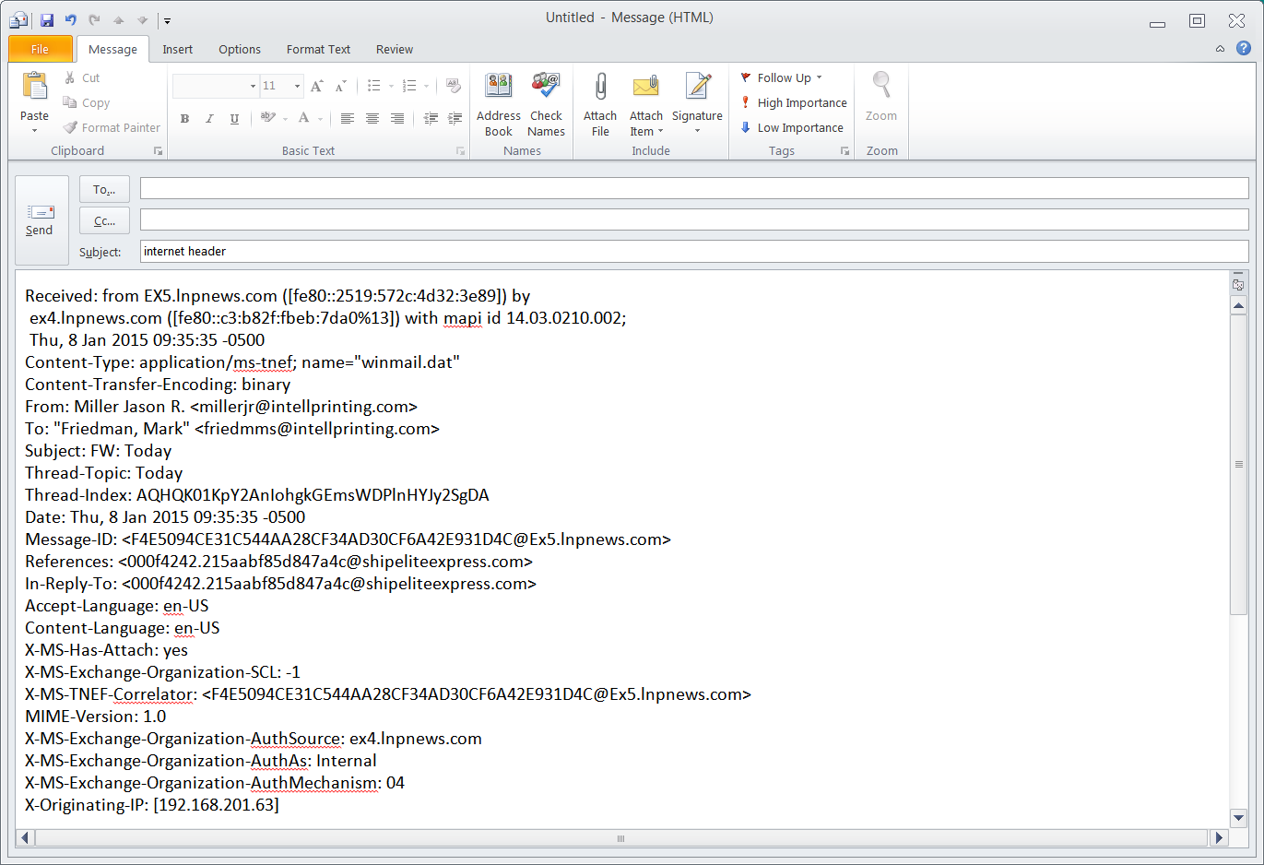The height and width of the screenshot is (865, 1264).
Task: Click the vertical scrollbar down arrow
Action: (1238, 817)
